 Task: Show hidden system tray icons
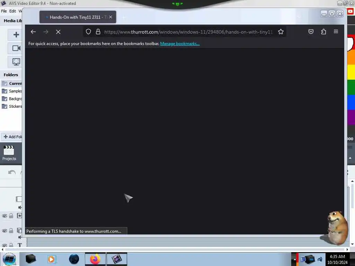click(295, 259)
